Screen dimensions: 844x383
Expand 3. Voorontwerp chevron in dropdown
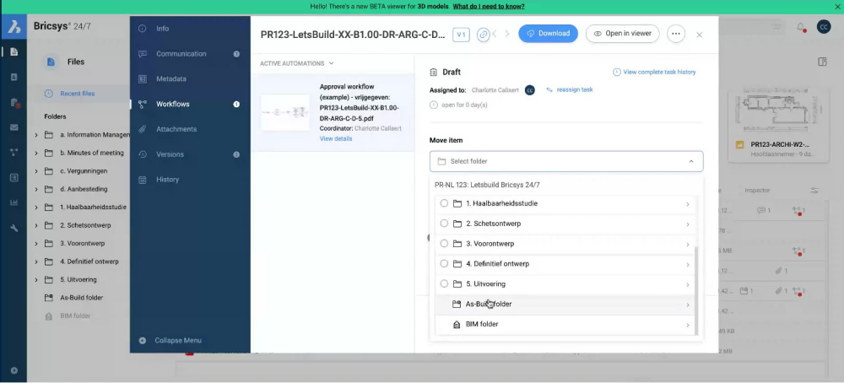(687, 245)
